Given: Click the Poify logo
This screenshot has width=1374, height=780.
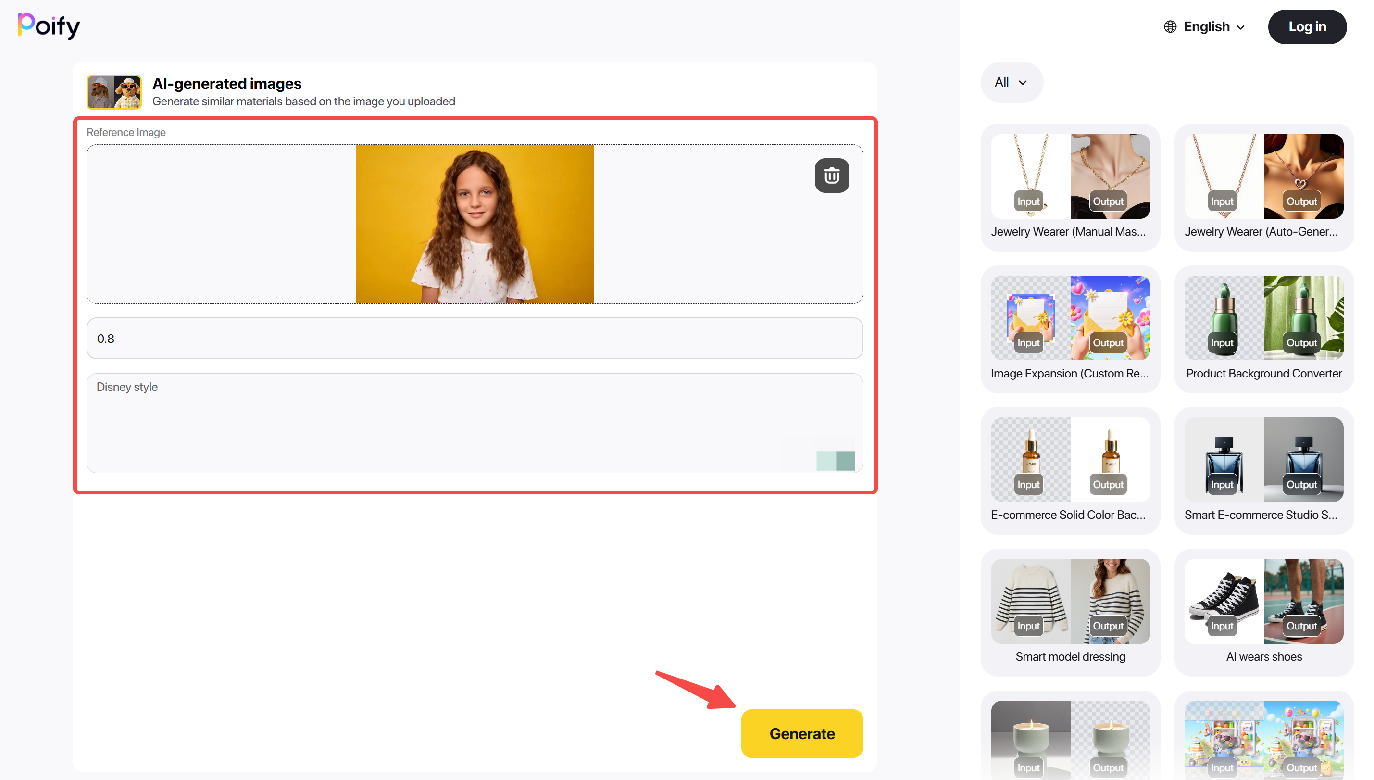Looking at the screenshot, I should 49,25.
